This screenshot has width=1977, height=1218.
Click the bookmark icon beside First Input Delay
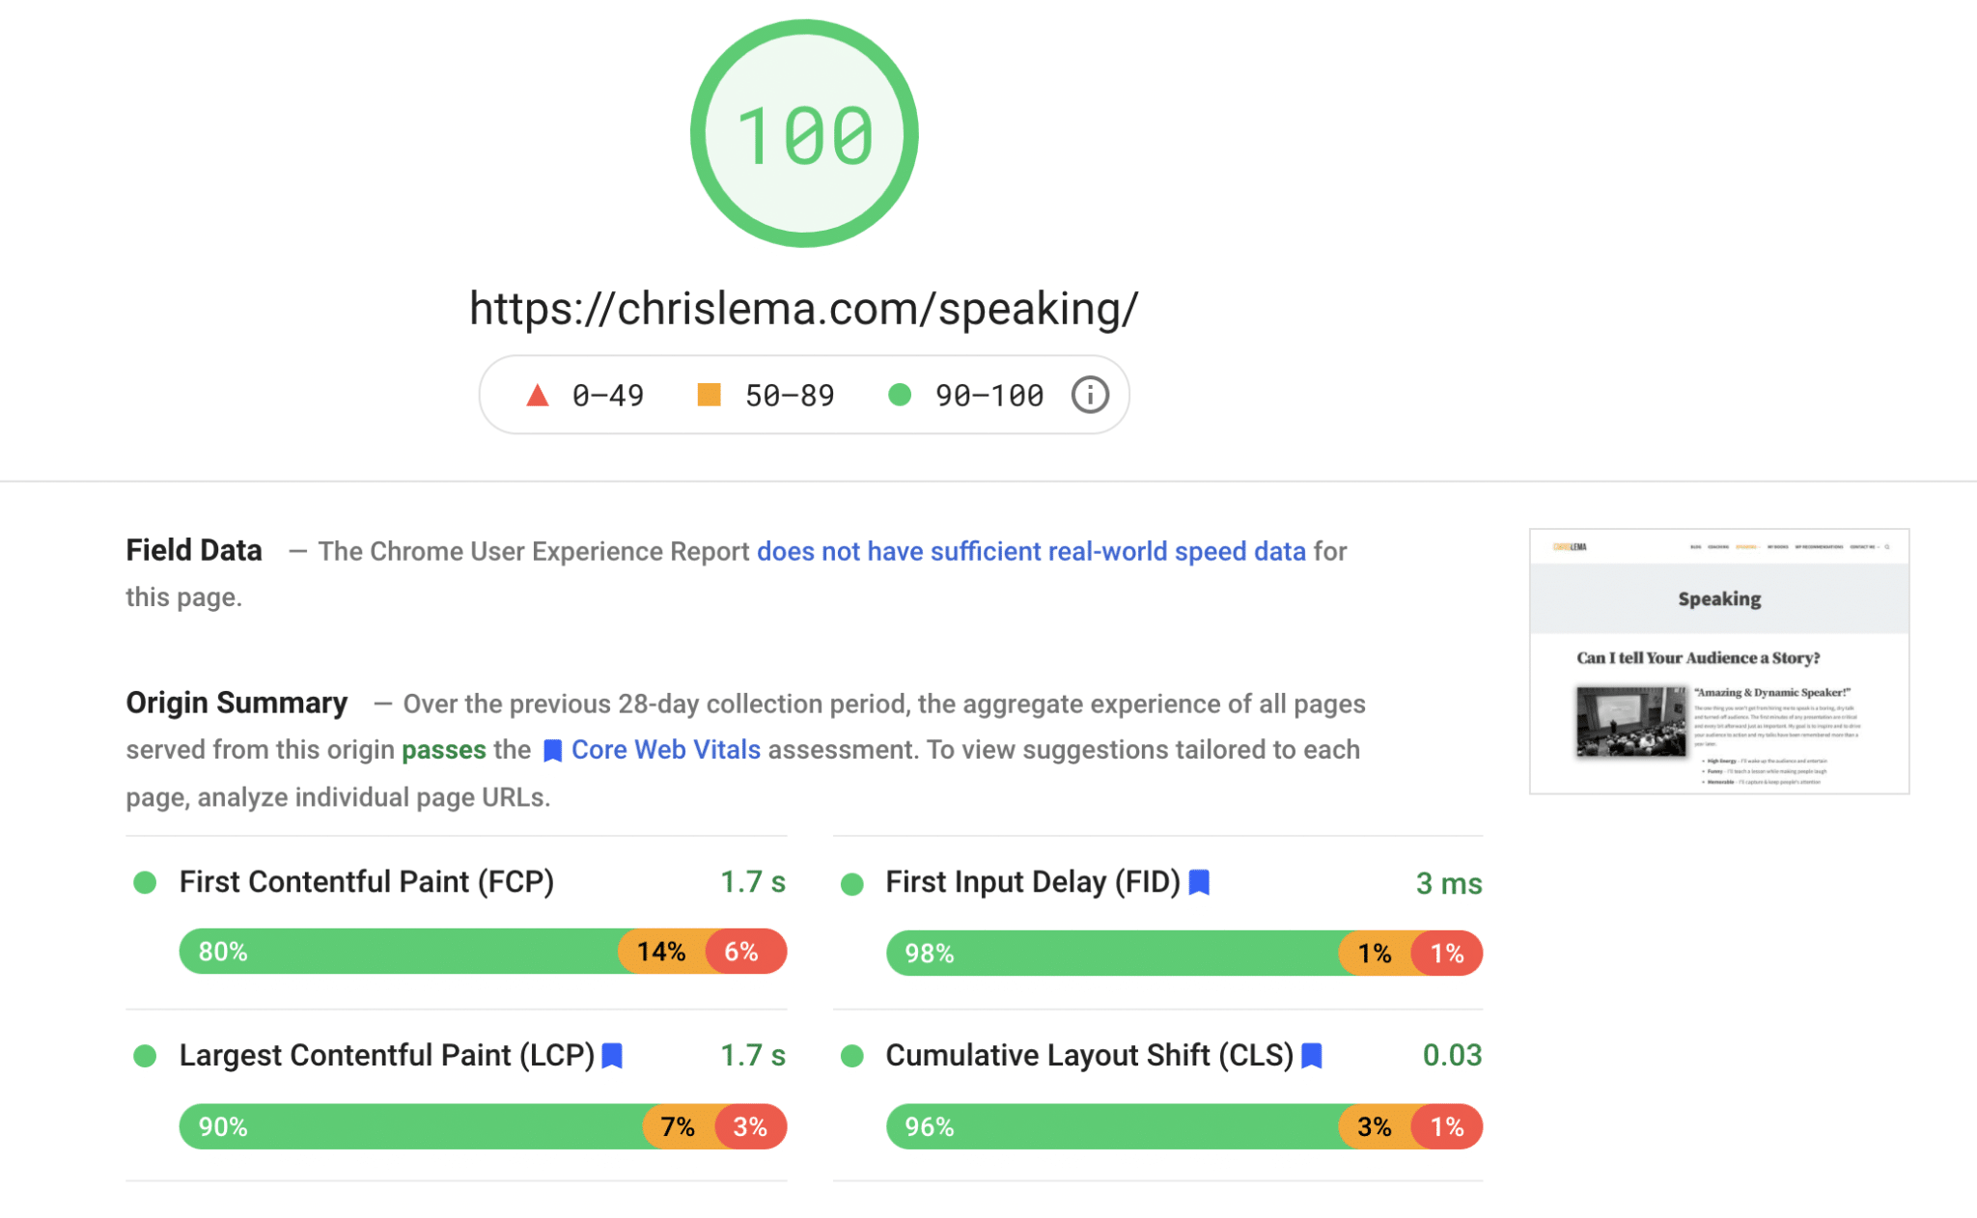[1199, 881]
